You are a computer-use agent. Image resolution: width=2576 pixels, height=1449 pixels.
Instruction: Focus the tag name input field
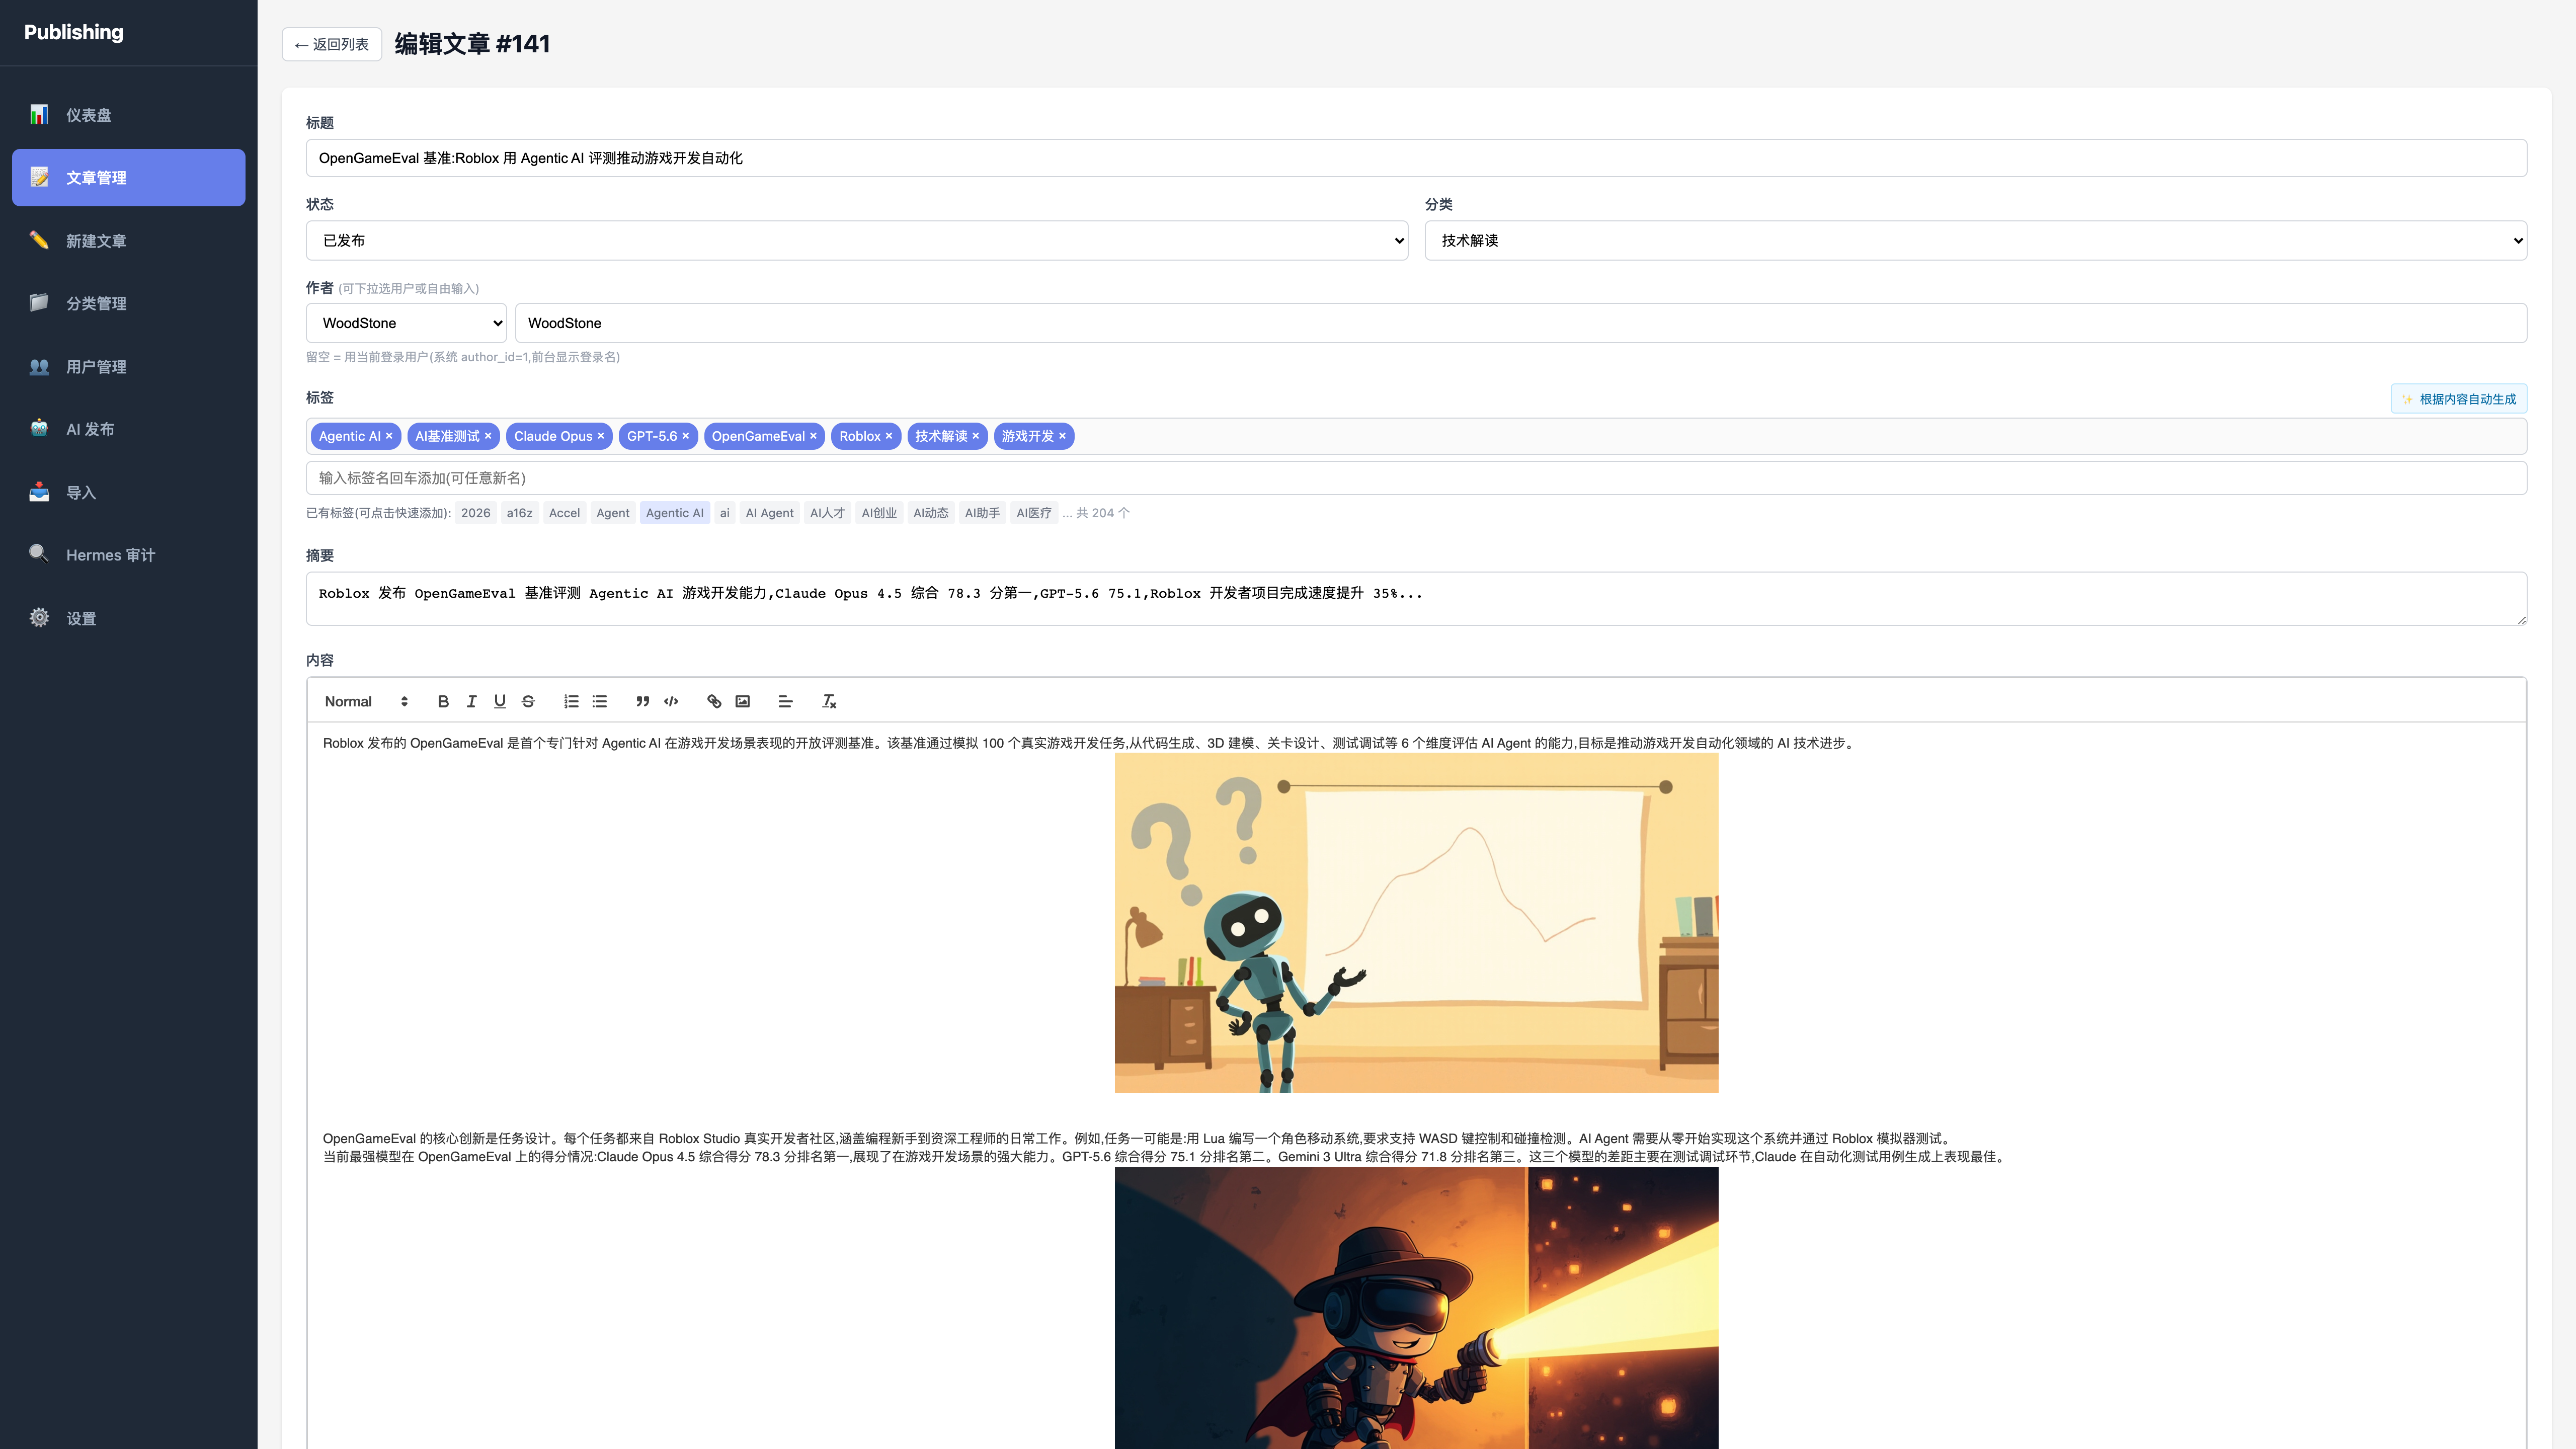(1416, 478)
